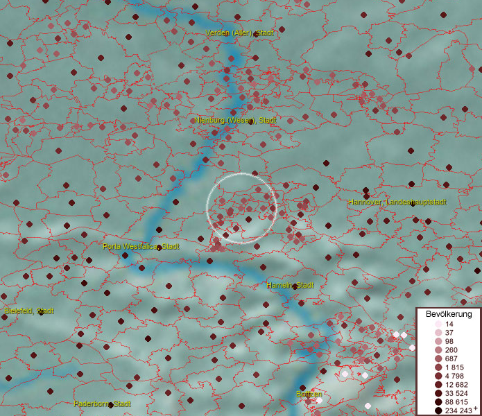Image resolution: width=482 pixels, height=416 pixels.
Task: Click the black dot beside the Bielefeld label
Action: (x=41, y=313)
